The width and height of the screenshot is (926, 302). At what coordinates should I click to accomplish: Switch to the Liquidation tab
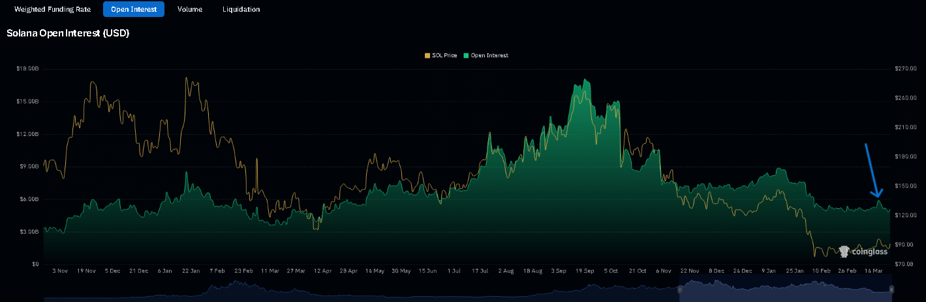coord(241,9)
